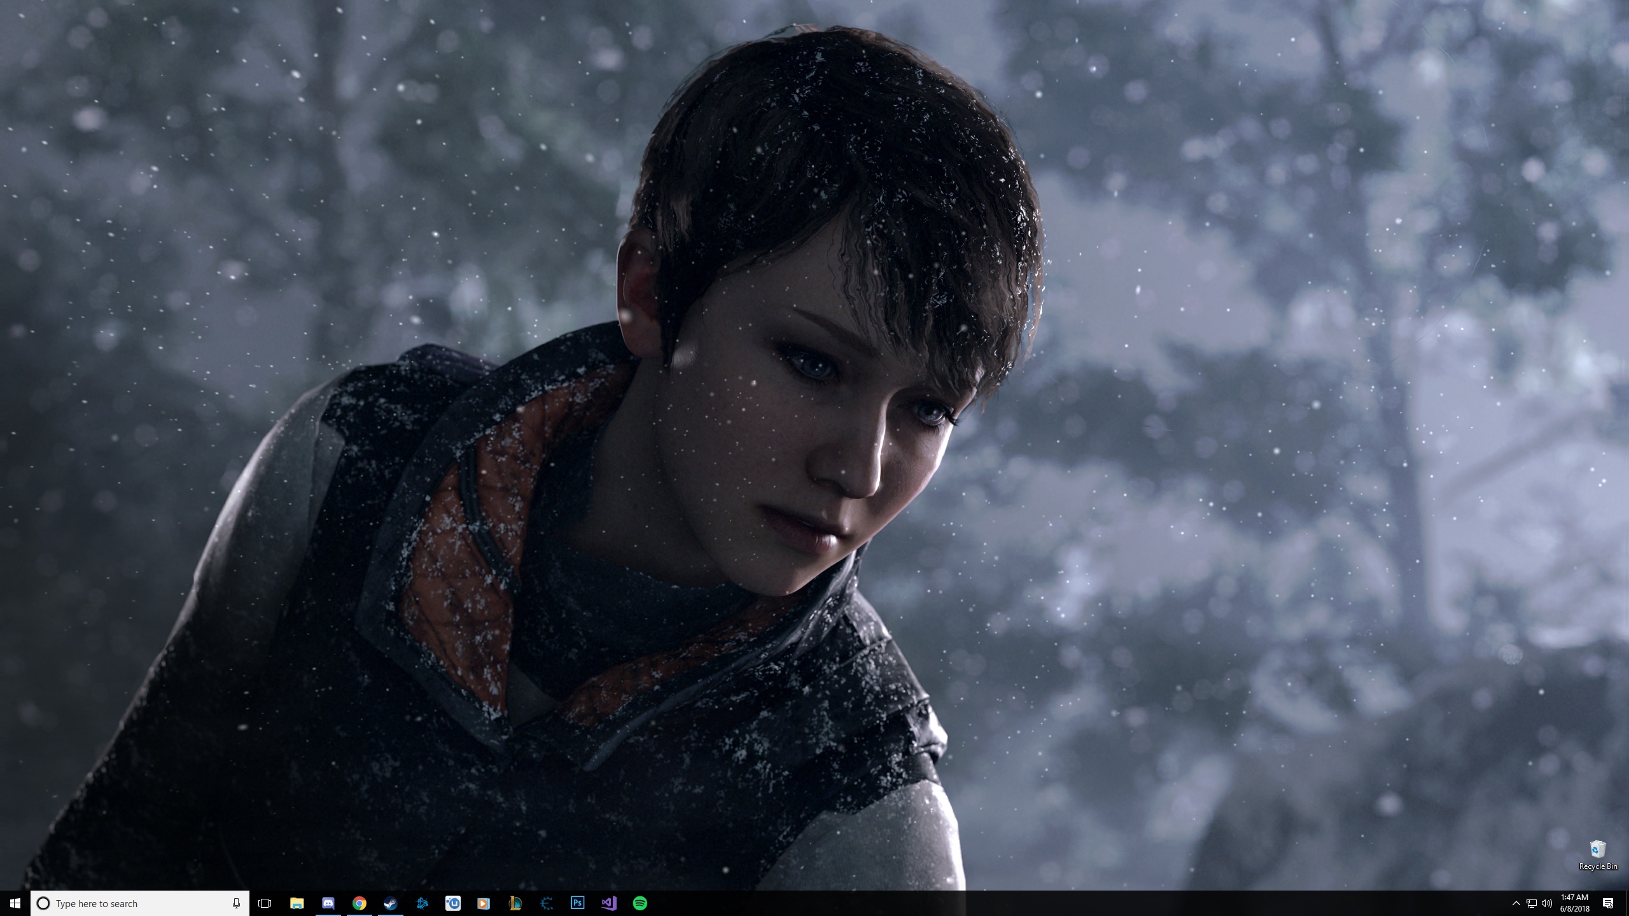Activate the Cortana microphone in search box
1629x916 pixels.
[x=237, y=903]
